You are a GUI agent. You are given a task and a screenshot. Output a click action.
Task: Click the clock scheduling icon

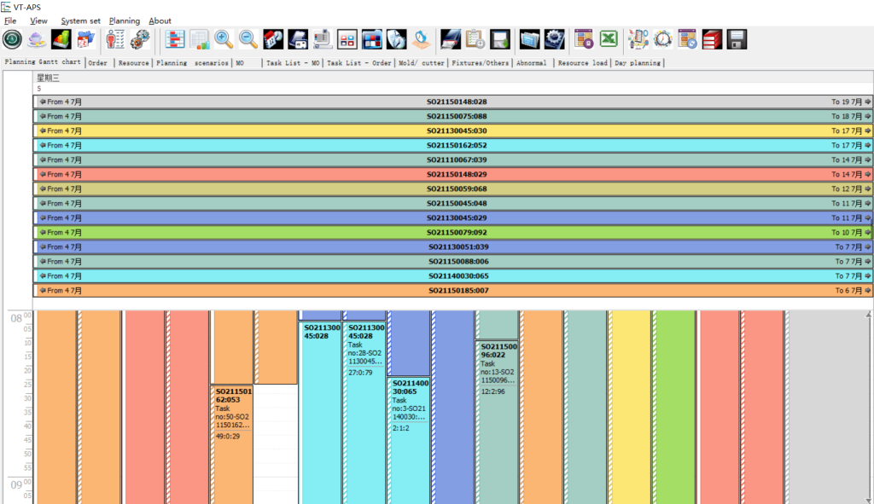pos(663,39)
